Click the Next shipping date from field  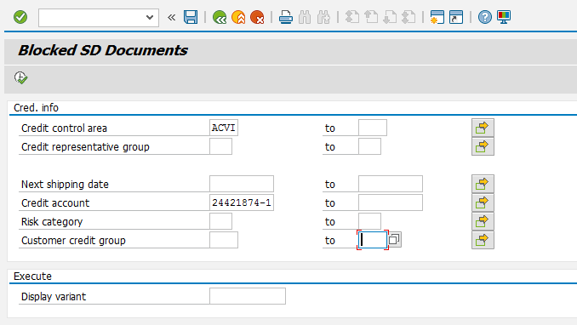242,184
